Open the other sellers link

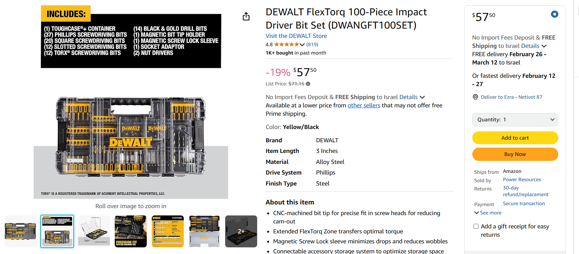tap(364, 105)
